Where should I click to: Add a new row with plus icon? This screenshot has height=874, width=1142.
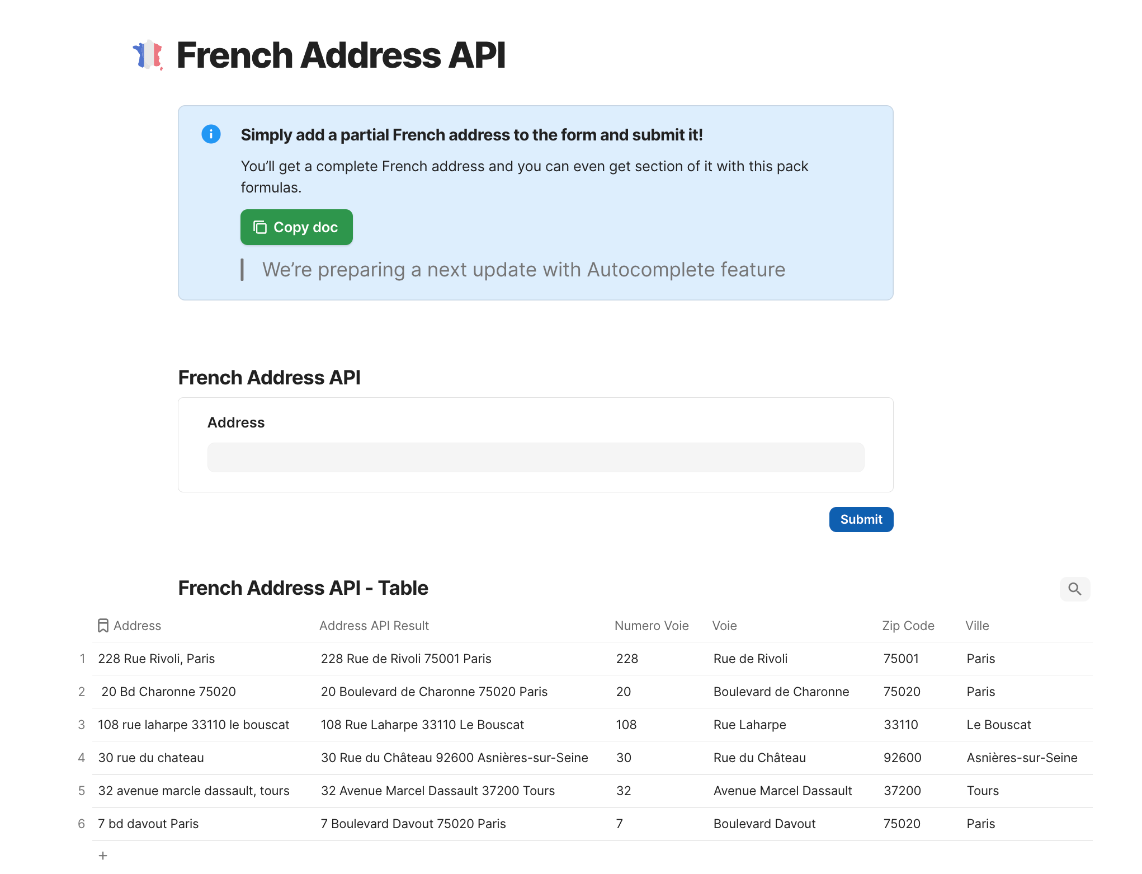(x=103, y=856)
